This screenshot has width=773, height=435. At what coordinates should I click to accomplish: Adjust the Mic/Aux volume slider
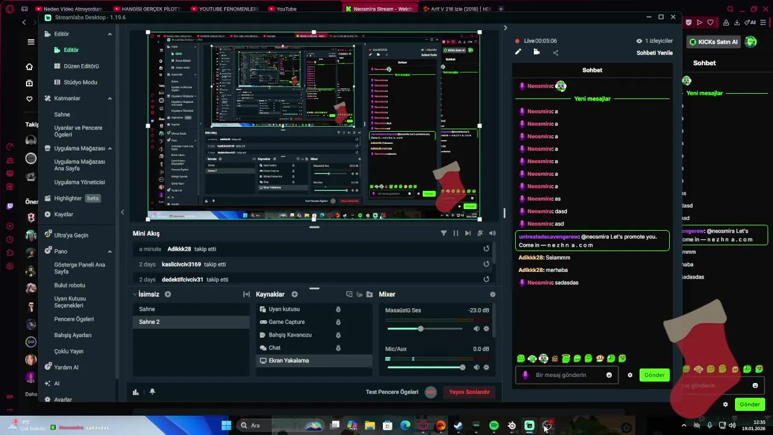pos(425,367)
